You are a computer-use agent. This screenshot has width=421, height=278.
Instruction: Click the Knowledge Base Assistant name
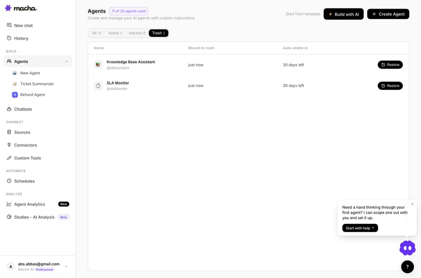tap(131, 62)
